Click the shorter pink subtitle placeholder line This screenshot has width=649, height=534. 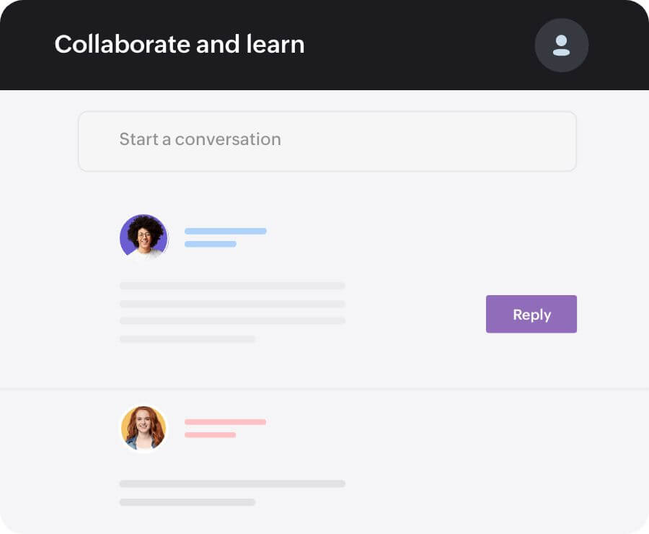tap(210, 434)
